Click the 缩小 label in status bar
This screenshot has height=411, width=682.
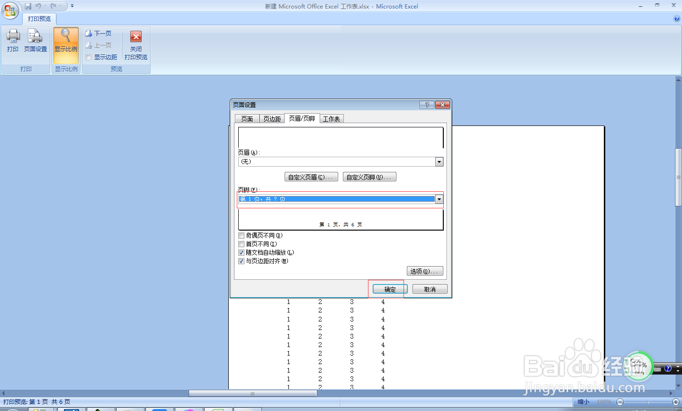583,402
